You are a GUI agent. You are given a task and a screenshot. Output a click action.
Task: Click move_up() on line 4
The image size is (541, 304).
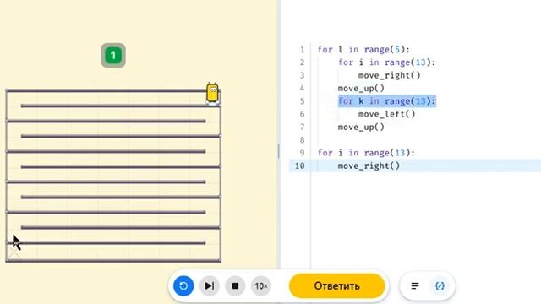click(x=361, y=88)
